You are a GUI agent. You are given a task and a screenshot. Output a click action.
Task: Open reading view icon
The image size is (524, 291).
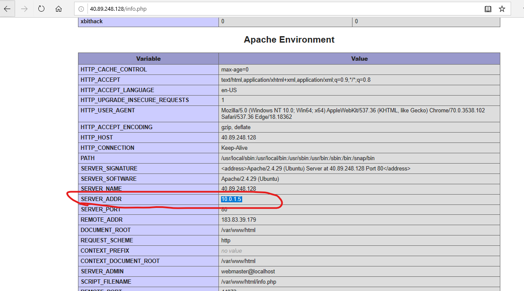[488, 9]
